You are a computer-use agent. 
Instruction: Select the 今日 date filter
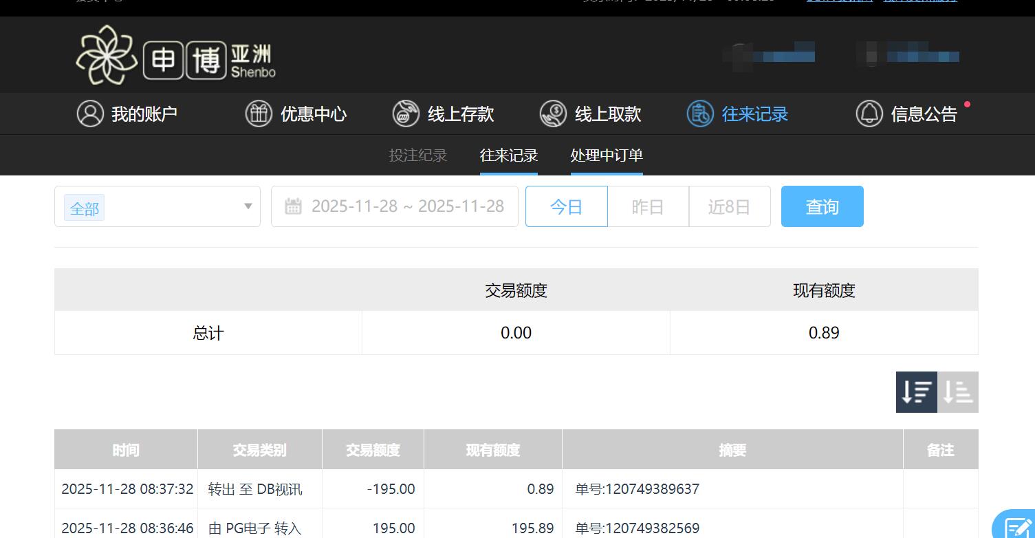pyautogui.click(x=566, y=206)
